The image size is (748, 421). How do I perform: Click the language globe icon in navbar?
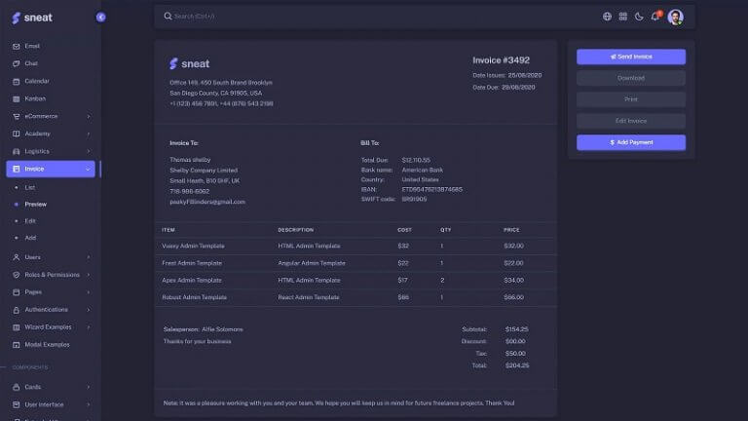tap(607, 17)
